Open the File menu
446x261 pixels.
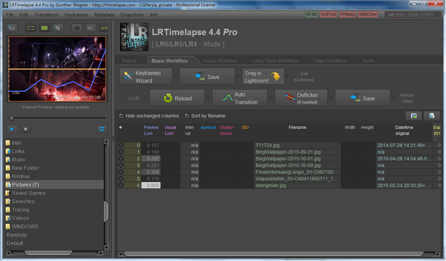click(10, 15)
